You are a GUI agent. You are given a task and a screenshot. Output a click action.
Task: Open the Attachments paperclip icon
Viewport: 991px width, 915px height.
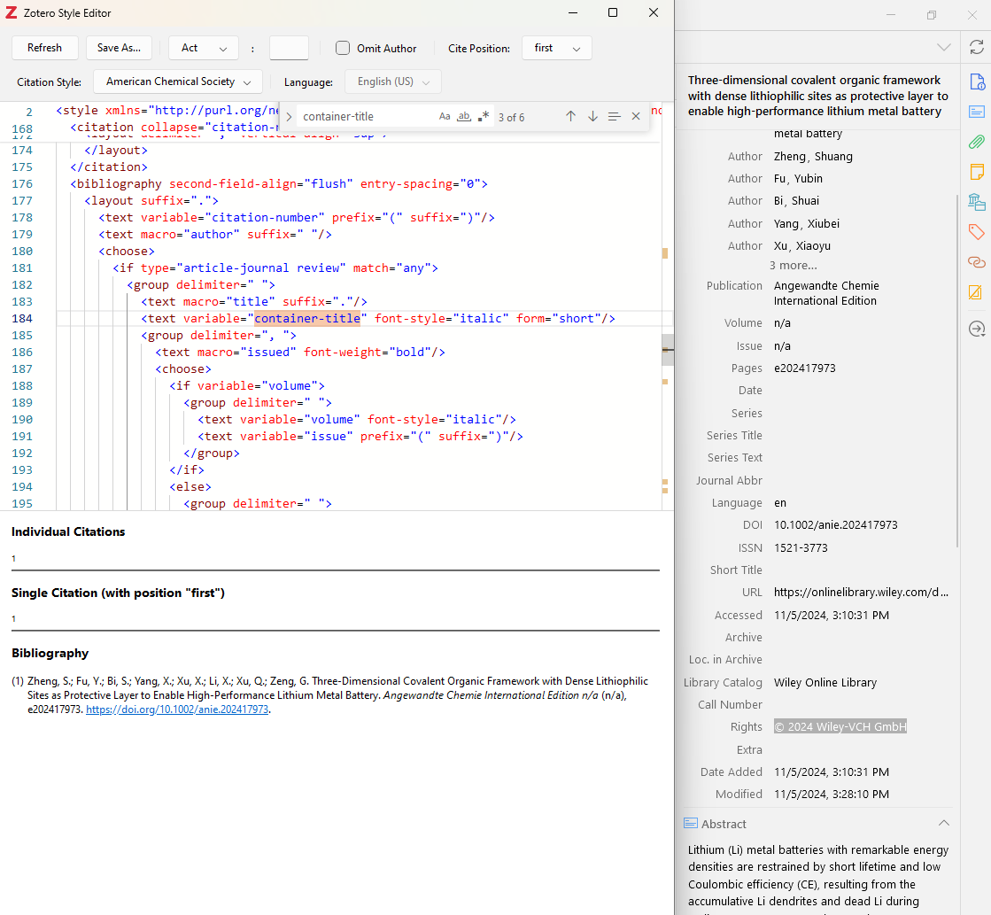pos(977,142)
